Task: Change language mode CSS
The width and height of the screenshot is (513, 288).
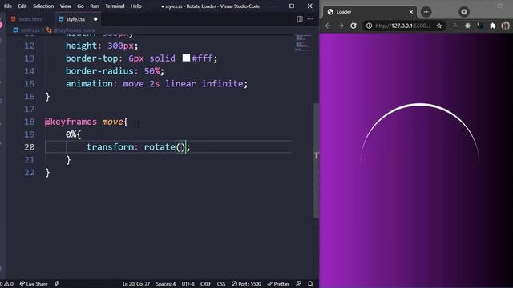Action: point(221,284)
